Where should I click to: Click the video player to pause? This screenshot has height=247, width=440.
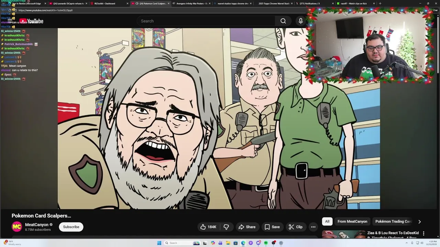(219, 118)
